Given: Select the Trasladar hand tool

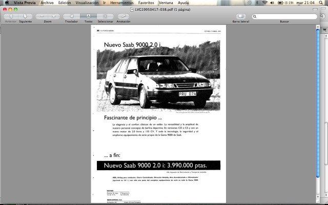Looking at the screenshot, I should [72, 16].
